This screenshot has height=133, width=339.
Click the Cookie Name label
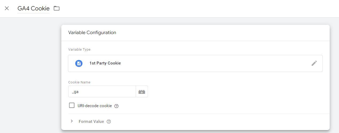[79, 82]
